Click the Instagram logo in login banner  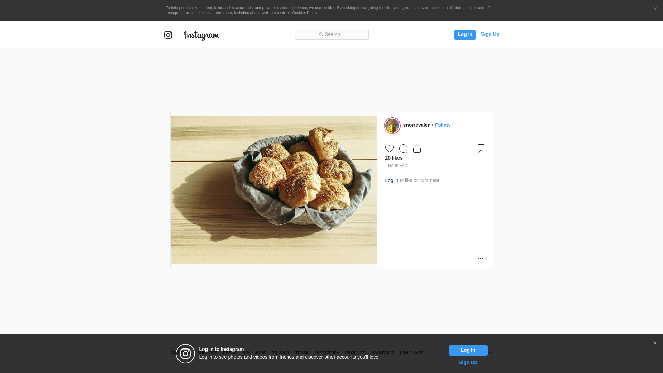coord(185,354)
